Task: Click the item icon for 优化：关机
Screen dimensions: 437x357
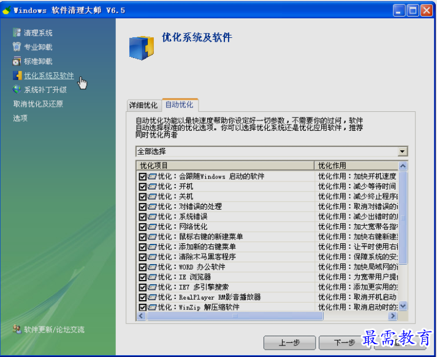Action: (152, 196)
